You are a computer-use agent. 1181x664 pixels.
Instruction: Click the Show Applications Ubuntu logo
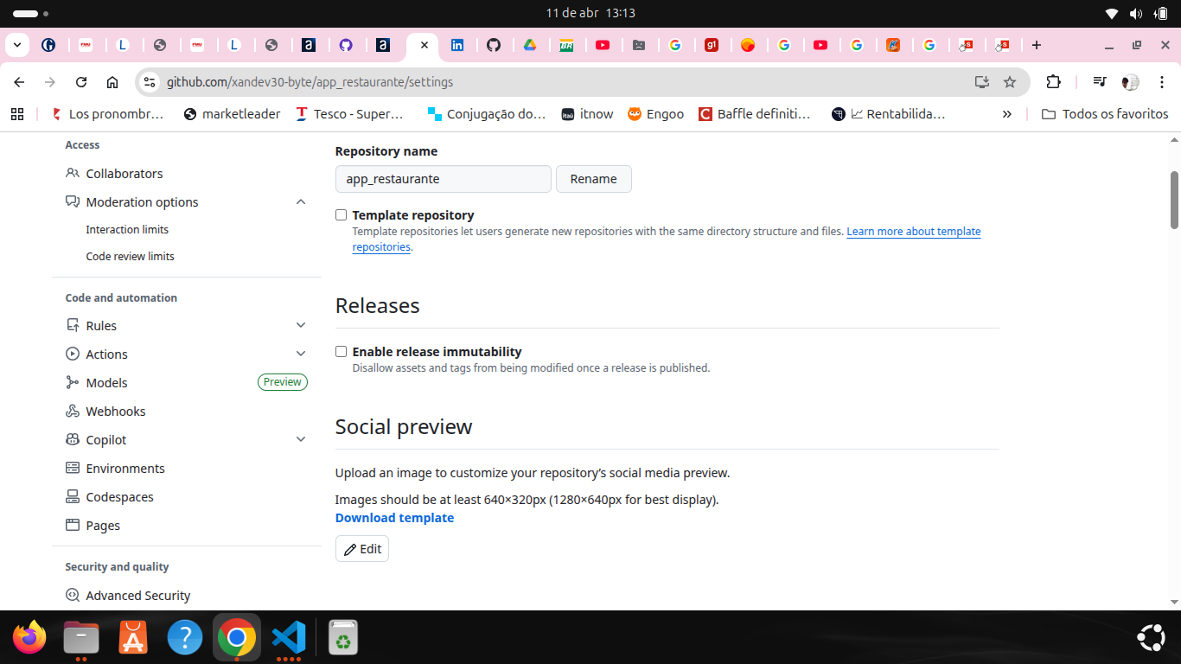point(1152,638)
